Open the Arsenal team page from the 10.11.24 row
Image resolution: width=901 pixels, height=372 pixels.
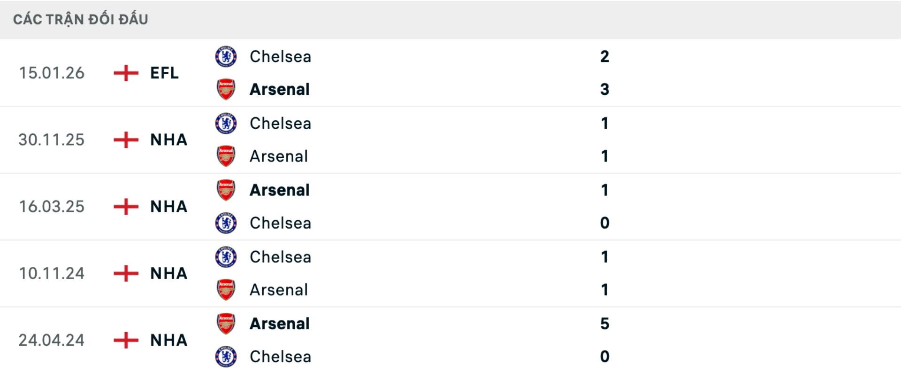pos(278,289)
